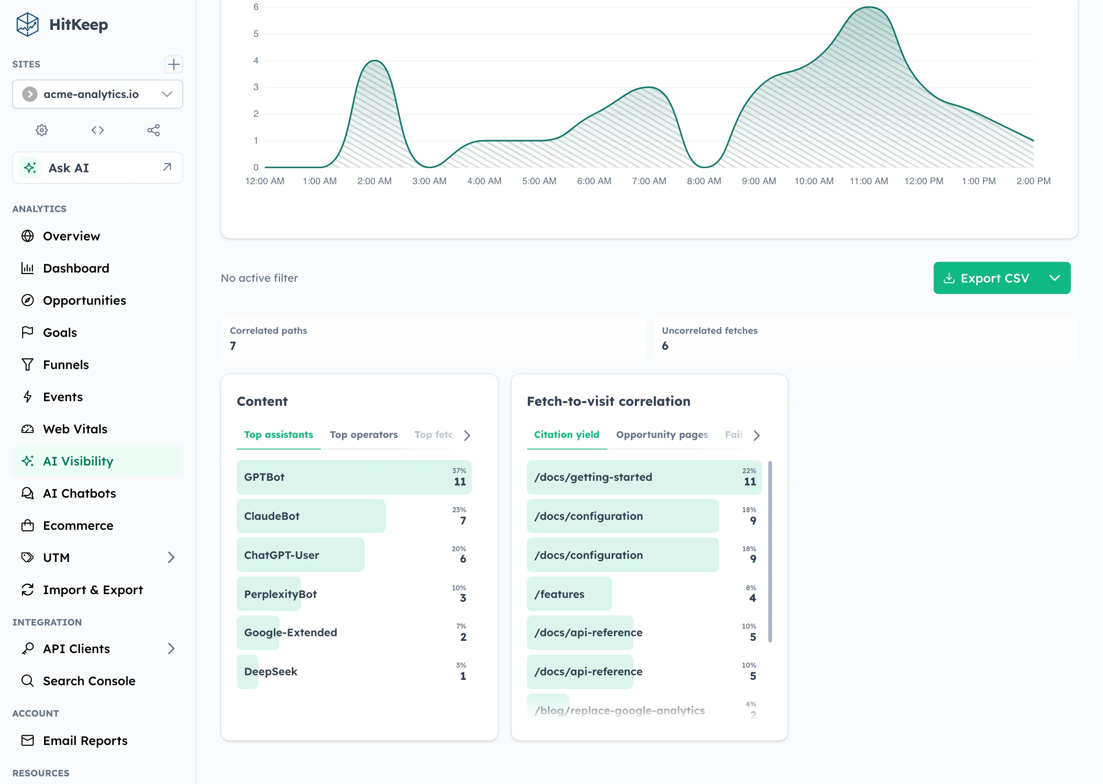Go to the Overview page
This screenshot has width=1103, height=784.
pos(98,235)
